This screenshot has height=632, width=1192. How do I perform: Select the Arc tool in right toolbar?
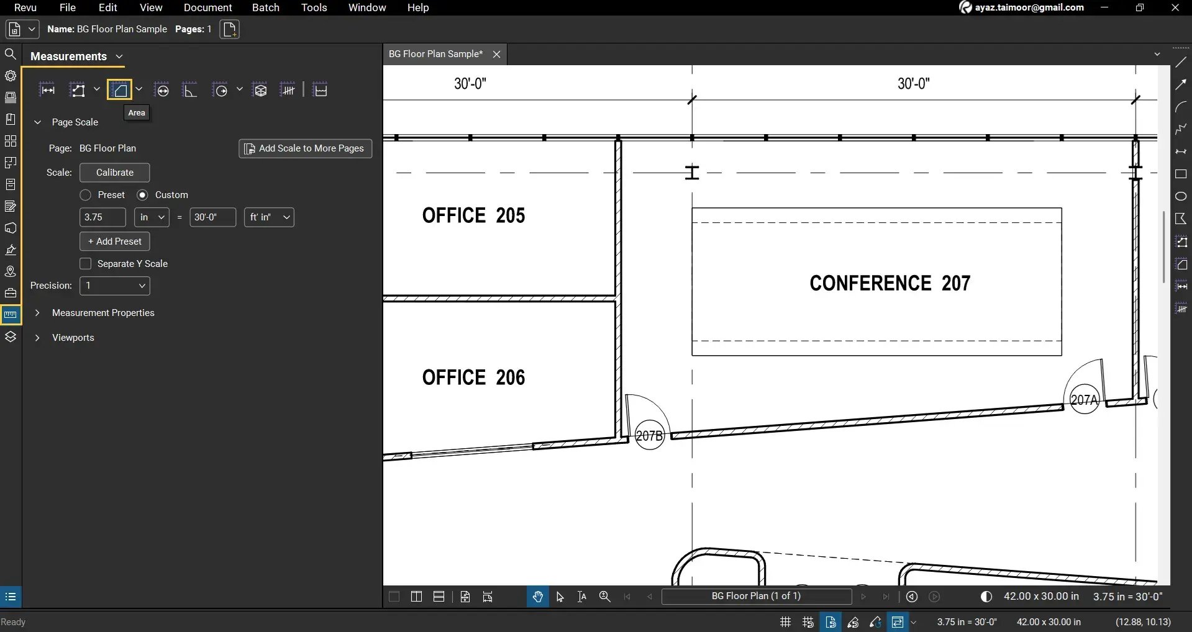[x=1181, y=107]
